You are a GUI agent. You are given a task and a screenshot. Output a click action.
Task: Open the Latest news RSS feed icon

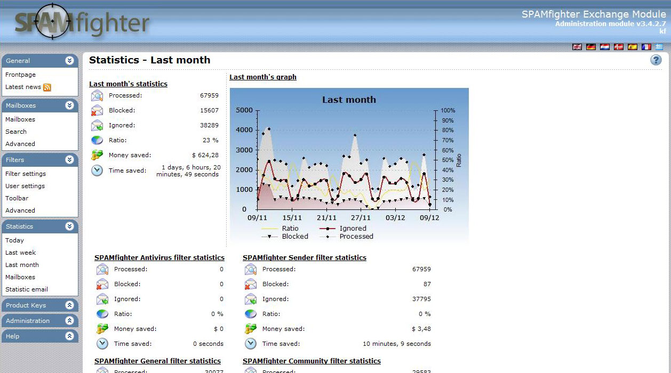click(47, 87)
